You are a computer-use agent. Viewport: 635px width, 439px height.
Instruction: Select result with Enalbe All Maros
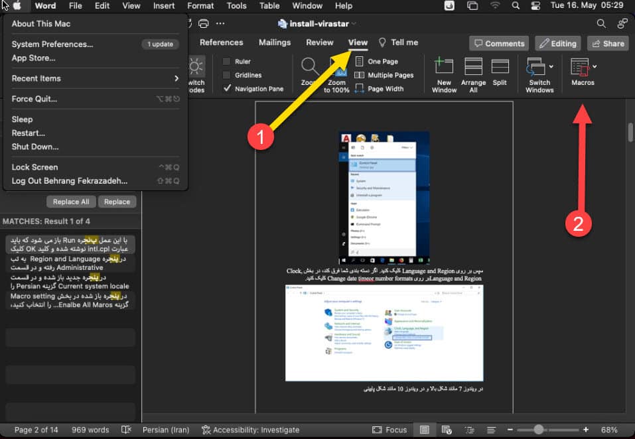70,300
